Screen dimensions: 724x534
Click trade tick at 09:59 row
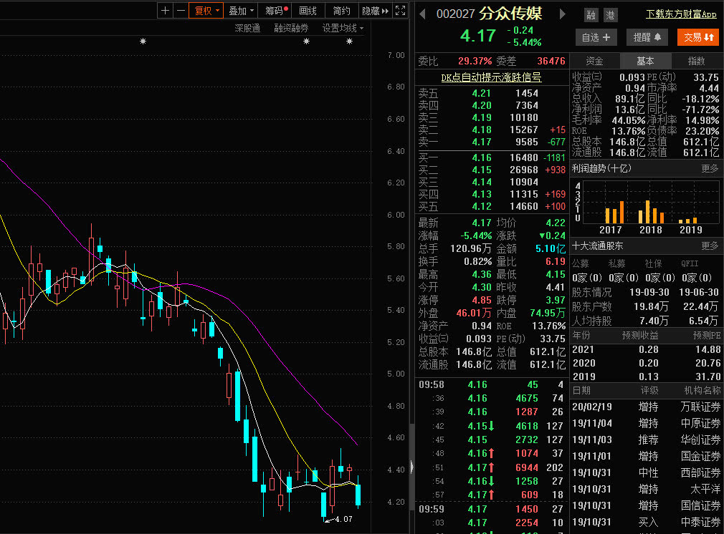click(x=491, y=509)
